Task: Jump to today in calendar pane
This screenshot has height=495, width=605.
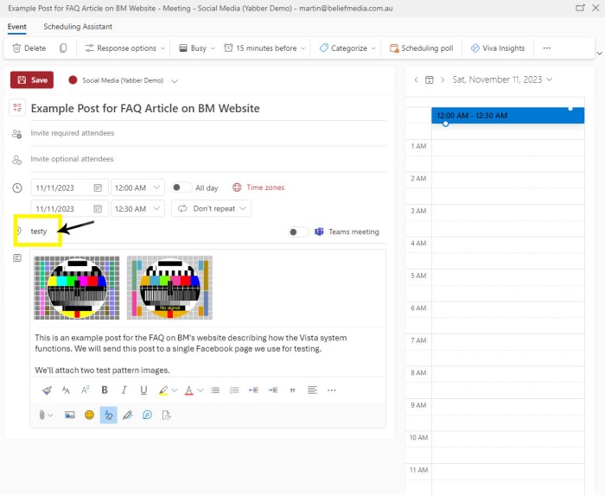Action: pos(428,79)
